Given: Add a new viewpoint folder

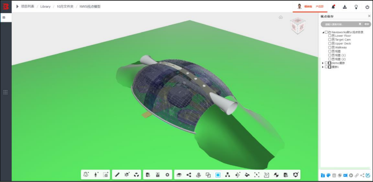Looking at the screenshot, I should [x=323, y=175].
